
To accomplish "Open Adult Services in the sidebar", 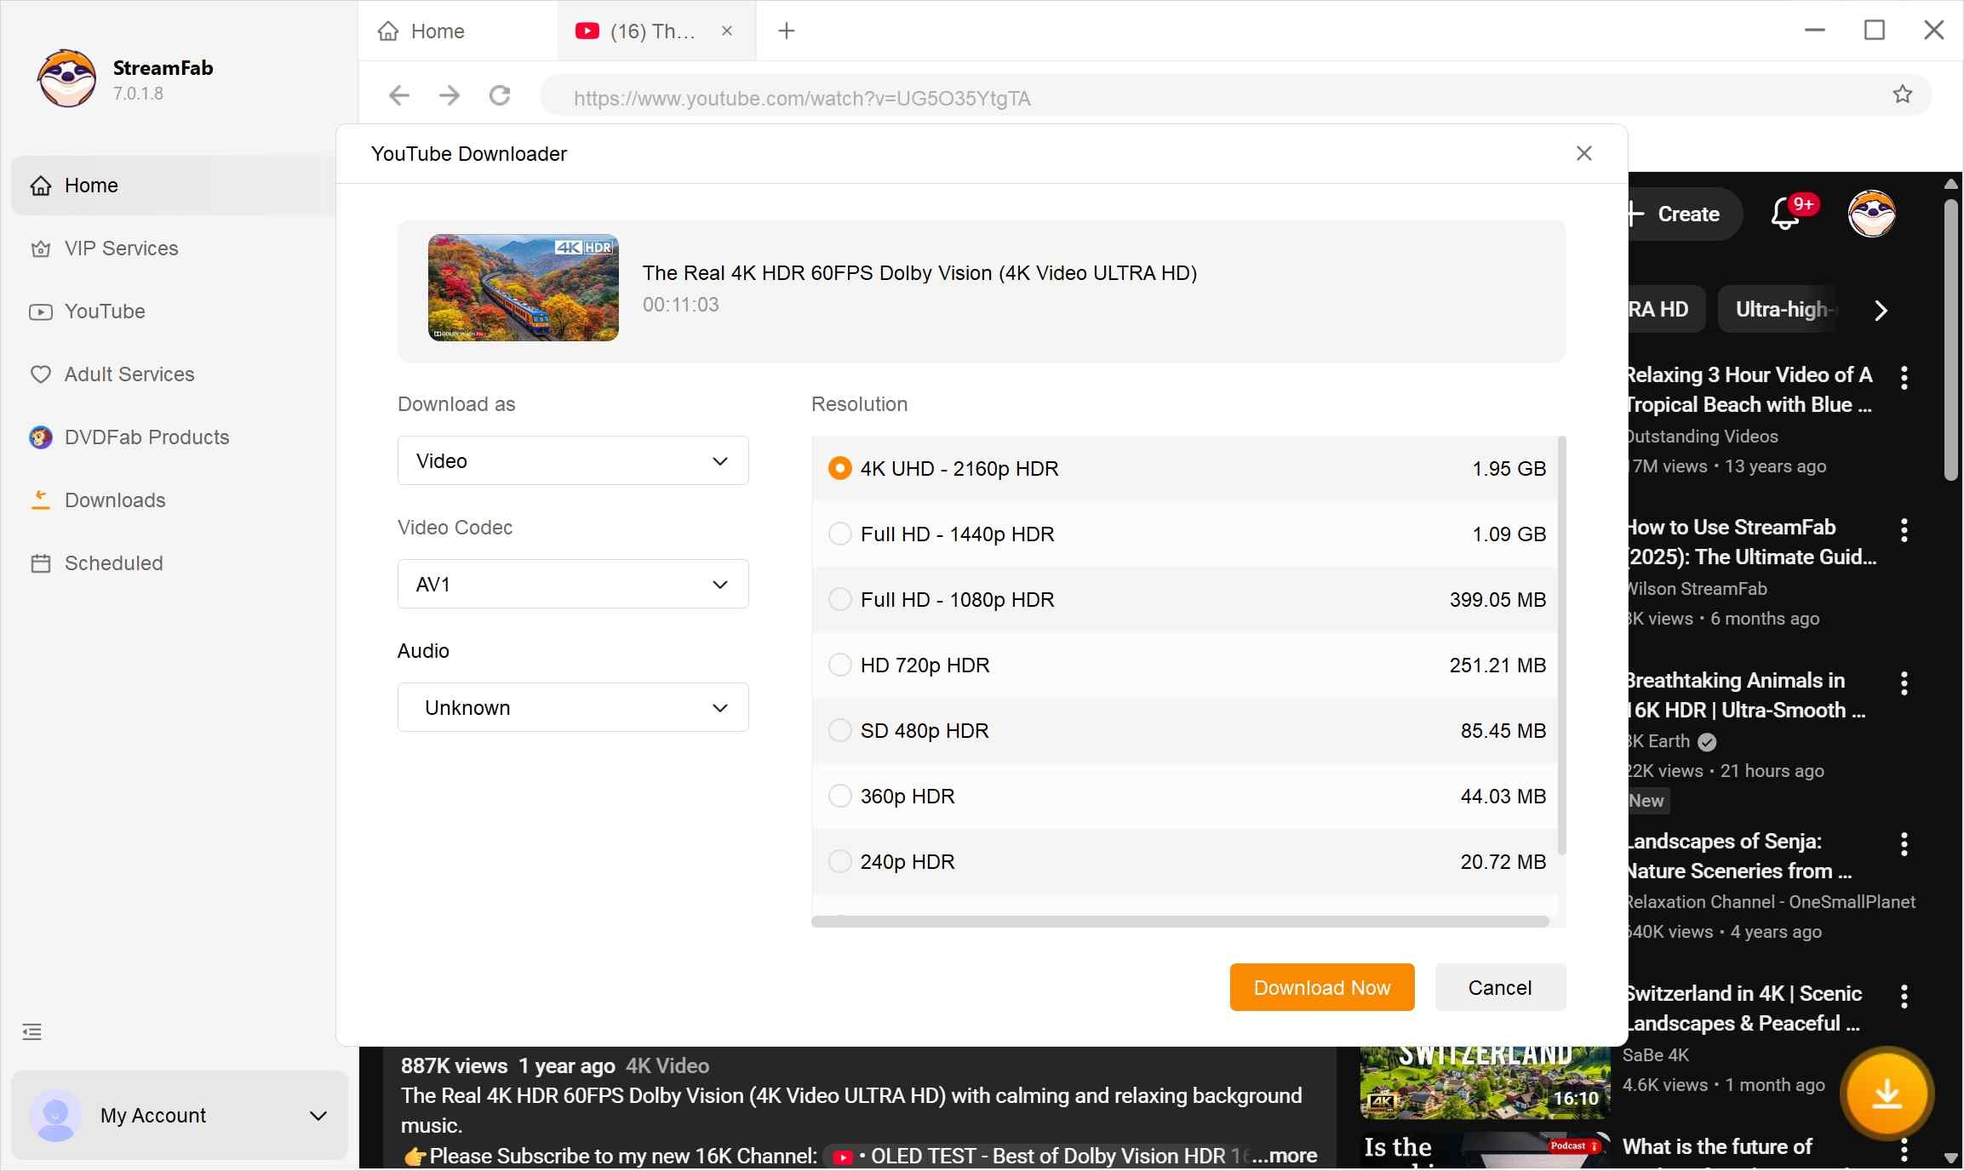I will pos(128,374).
